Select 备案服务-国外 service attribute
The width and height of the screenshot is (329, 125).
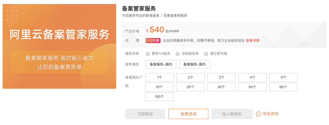194,64
